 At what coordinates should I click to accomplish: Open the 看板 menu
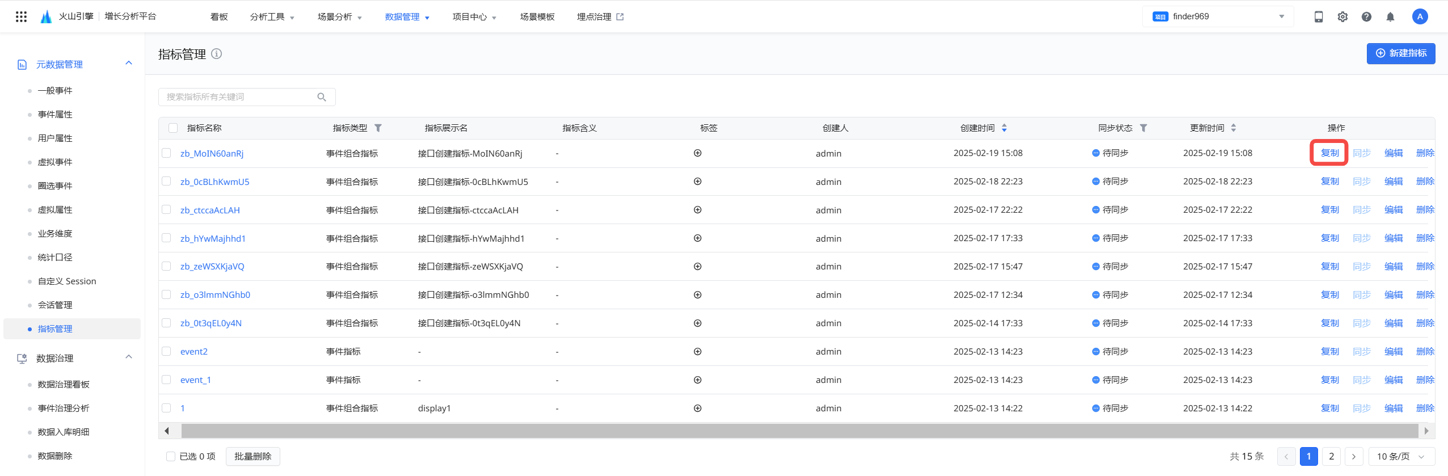click(x=219, y=17)
